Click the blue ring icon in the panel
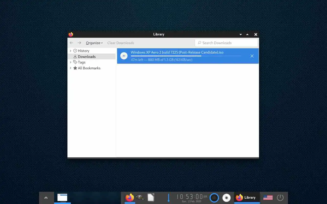 click(x=214, y=198)
